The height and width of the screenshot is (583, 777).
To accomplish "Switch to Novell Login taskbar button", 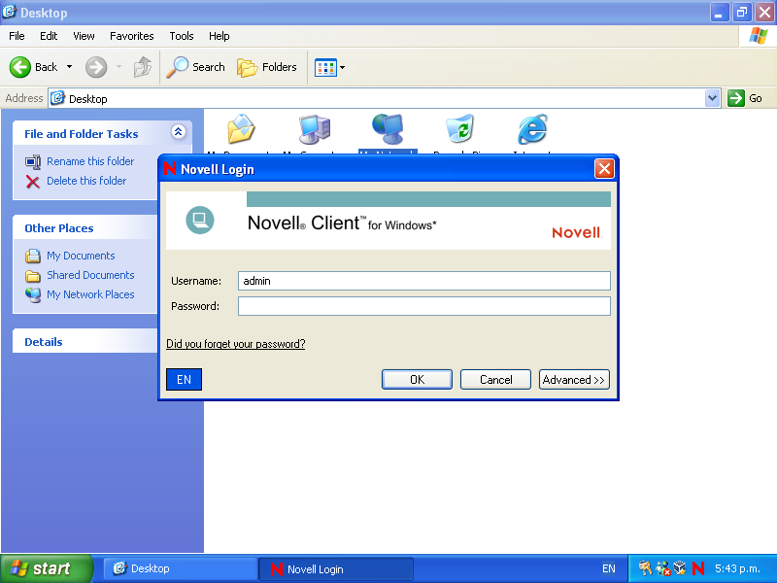I will [x=336, y=568].
